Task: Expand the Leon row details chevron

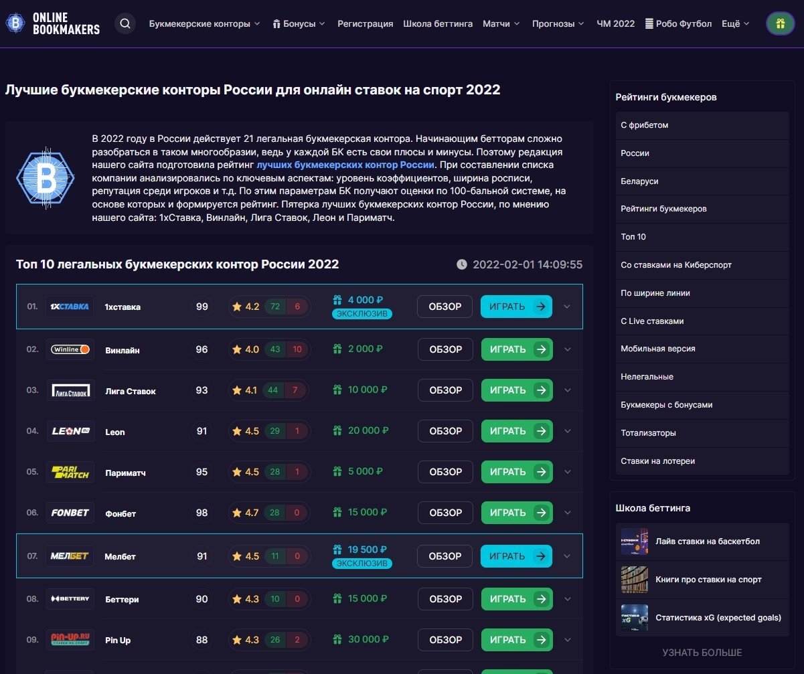Action: pyautogui.click(x=567, y=431)
